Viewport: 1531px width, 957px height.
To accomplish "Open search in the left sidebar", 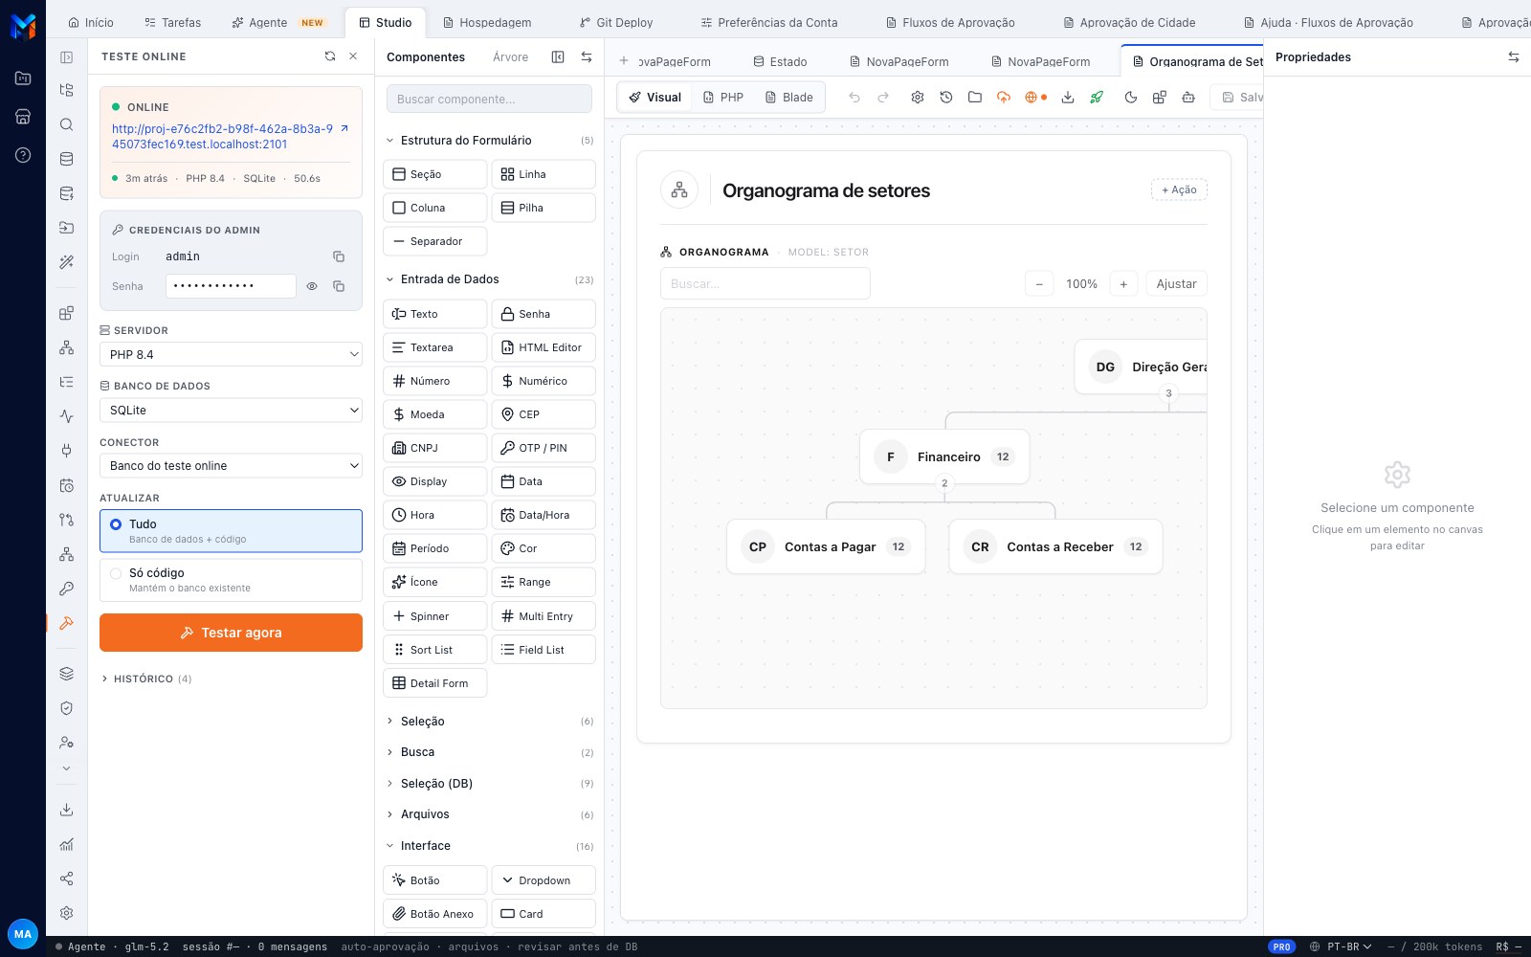I will pyautogui.click(x=66, y=124).
